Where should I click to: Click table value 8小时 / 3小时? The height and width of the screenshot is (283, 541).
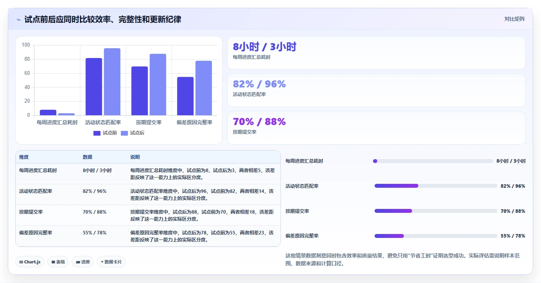(97, 171)
